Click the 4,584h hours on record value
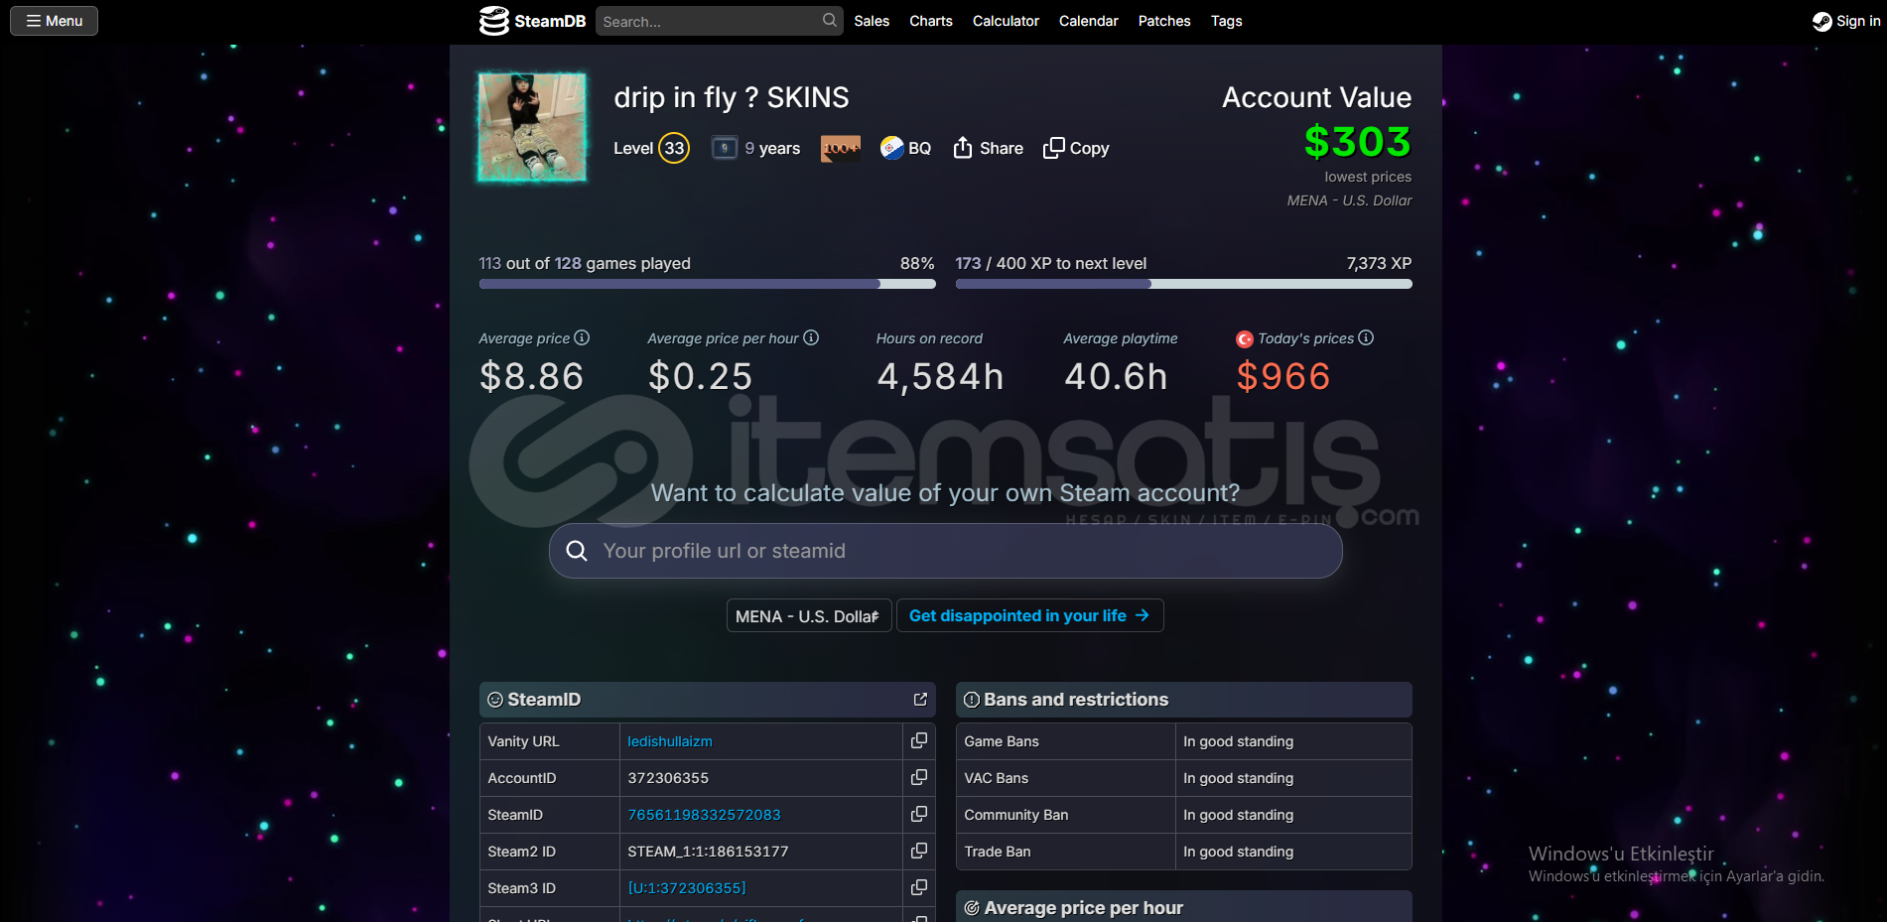 (x=940, y=377)
